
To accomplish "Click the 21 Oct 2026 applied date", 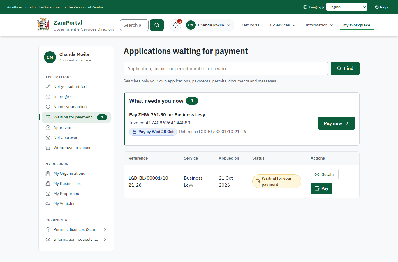I will [x=226, y=181].
